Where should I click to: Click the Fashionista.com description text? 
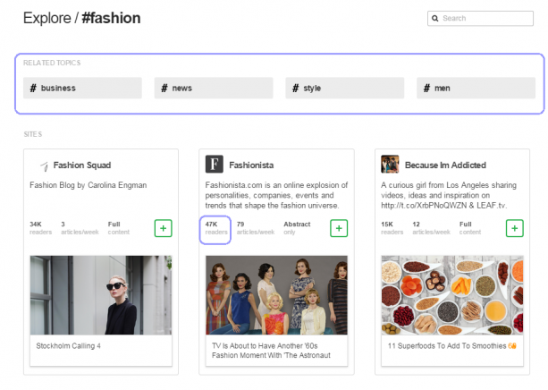tap(276, 195)
